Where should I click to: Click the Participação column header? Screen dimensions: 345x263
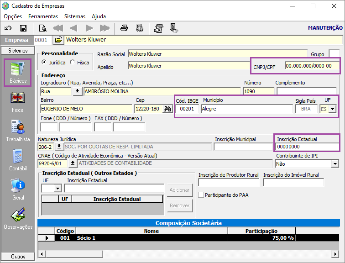(x=261, y=231)
